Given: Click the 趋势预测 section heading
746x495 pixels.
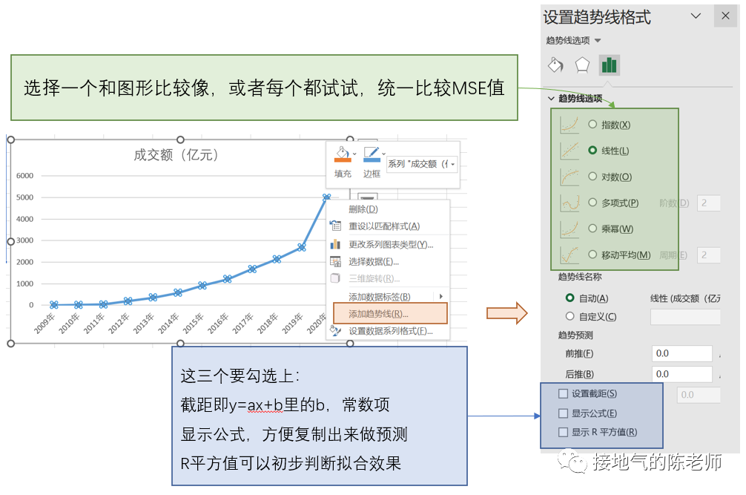Looking at the screenshot, I should coord(575,335).
